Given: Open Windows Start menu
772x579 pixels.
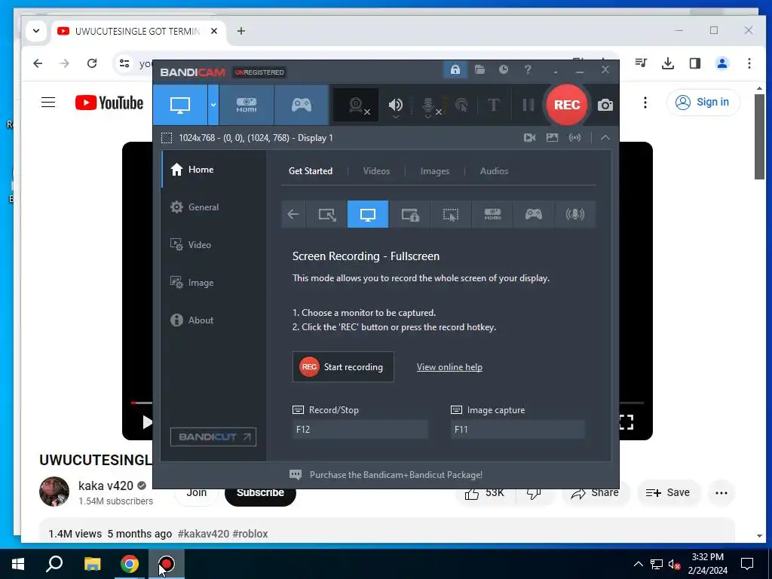Looking at the screenshot, I should click(x=18, y=564).
